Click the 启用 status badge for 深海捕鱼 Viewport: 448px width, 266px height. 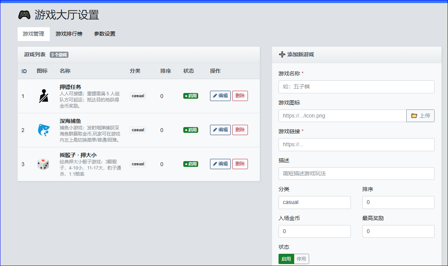click(191, 130)
